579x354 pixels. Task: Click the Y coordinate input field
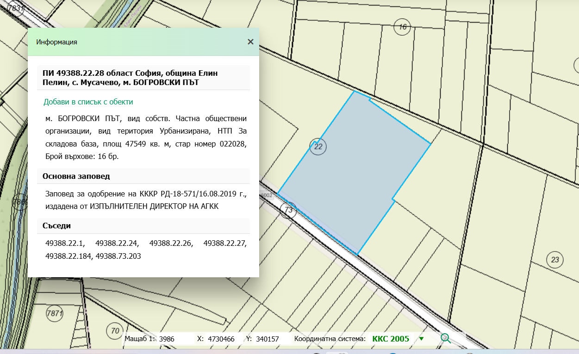click(268, 339)
